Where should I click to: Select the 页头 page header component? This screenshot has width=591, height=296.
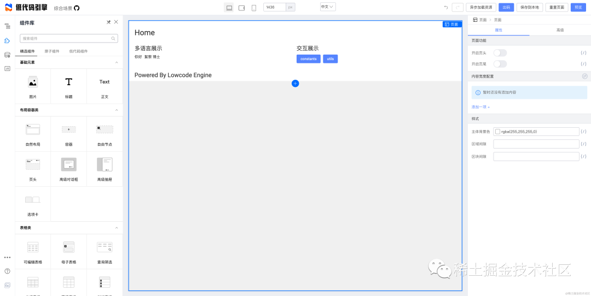[33, 169]
